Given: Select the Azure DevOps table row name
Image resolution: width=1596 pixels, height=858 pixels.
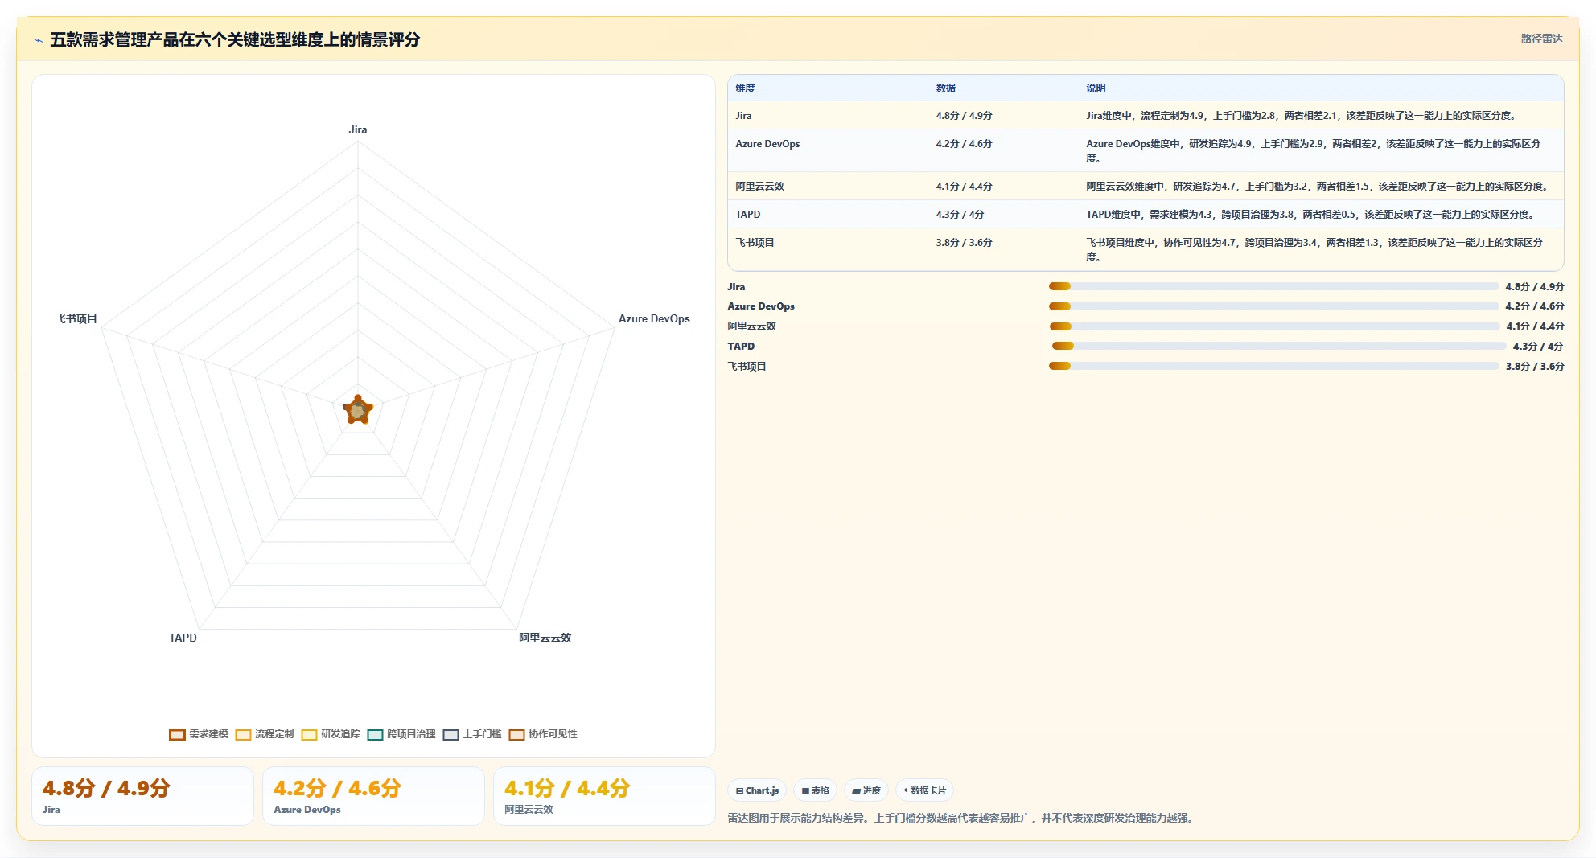Looking at the screenshot, I should click(x=767, y=144).
